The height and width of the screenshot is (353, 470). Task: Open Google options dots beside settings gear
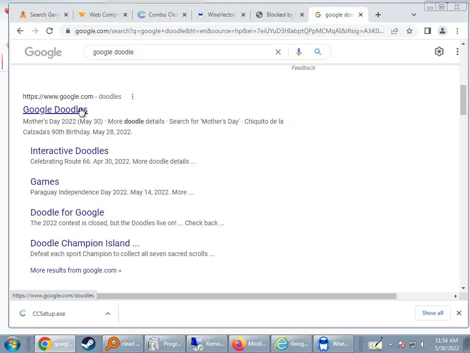pyautogui.click(x=457, y=51)
